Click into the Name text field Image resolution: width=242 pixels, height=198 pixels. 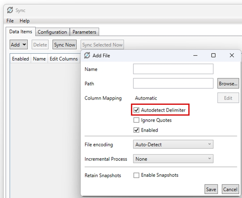coord(173,69)
